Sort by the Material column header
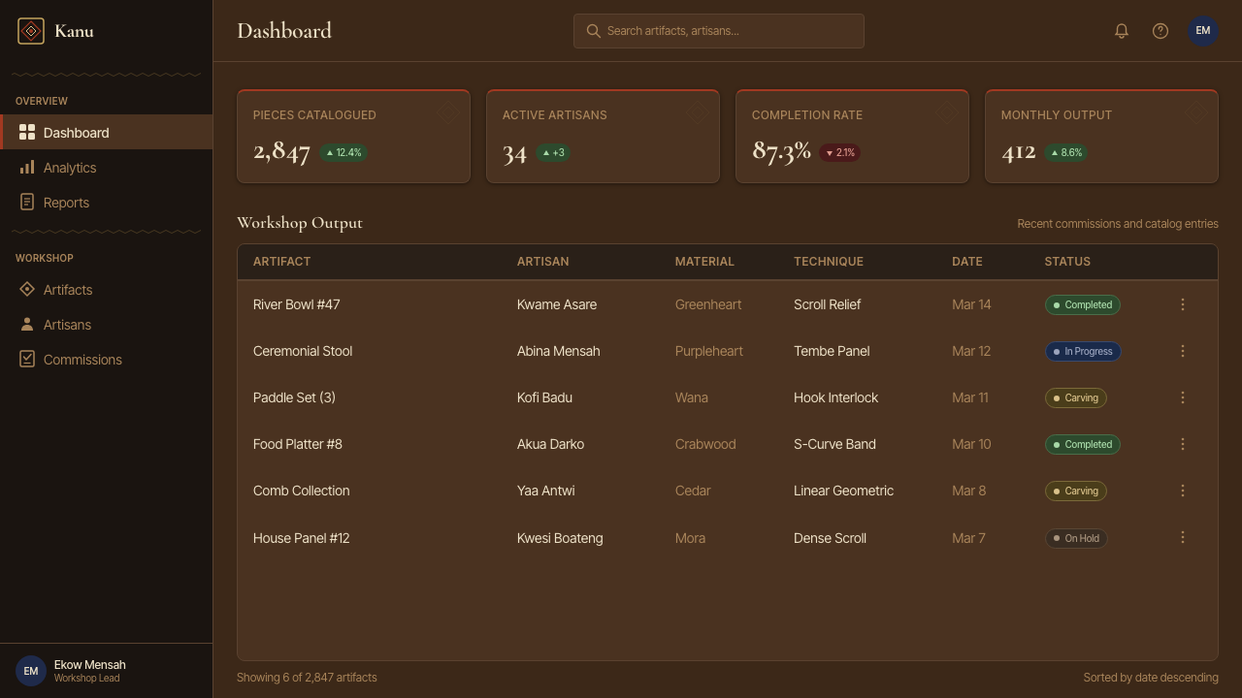Screen dimensions: 1242x698 (704, 262)
